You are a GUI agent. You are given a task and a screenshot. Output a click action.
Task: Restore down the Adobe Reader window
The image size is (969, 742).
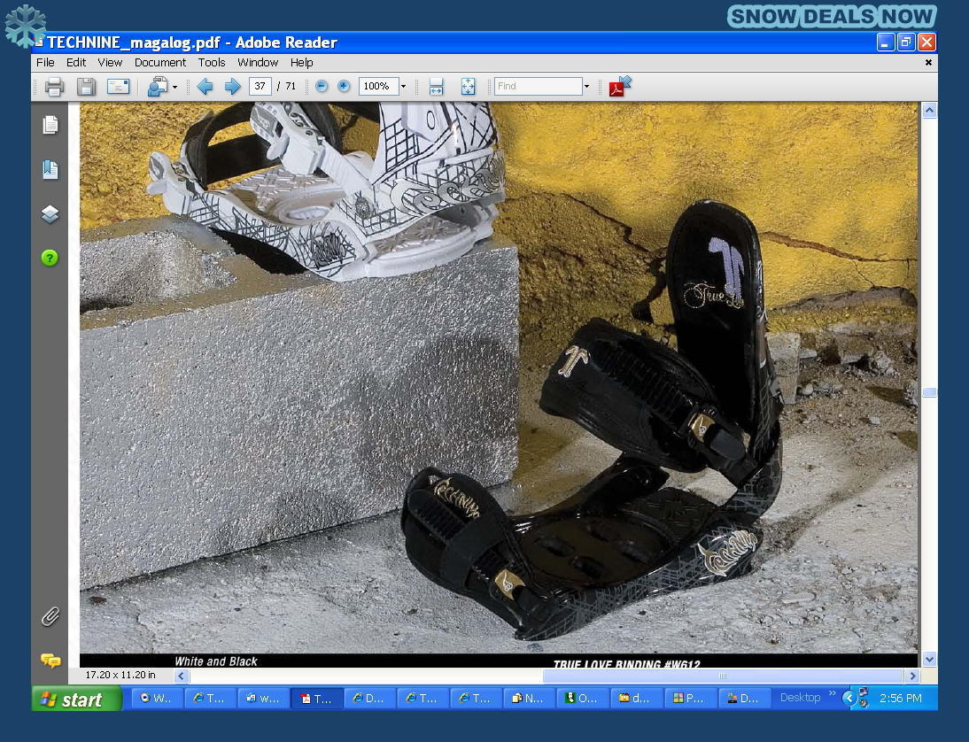point(906,42)
